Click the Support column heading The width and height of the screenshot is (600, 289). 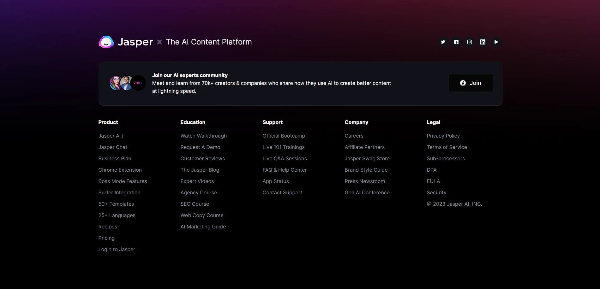[x=273, y=122]
